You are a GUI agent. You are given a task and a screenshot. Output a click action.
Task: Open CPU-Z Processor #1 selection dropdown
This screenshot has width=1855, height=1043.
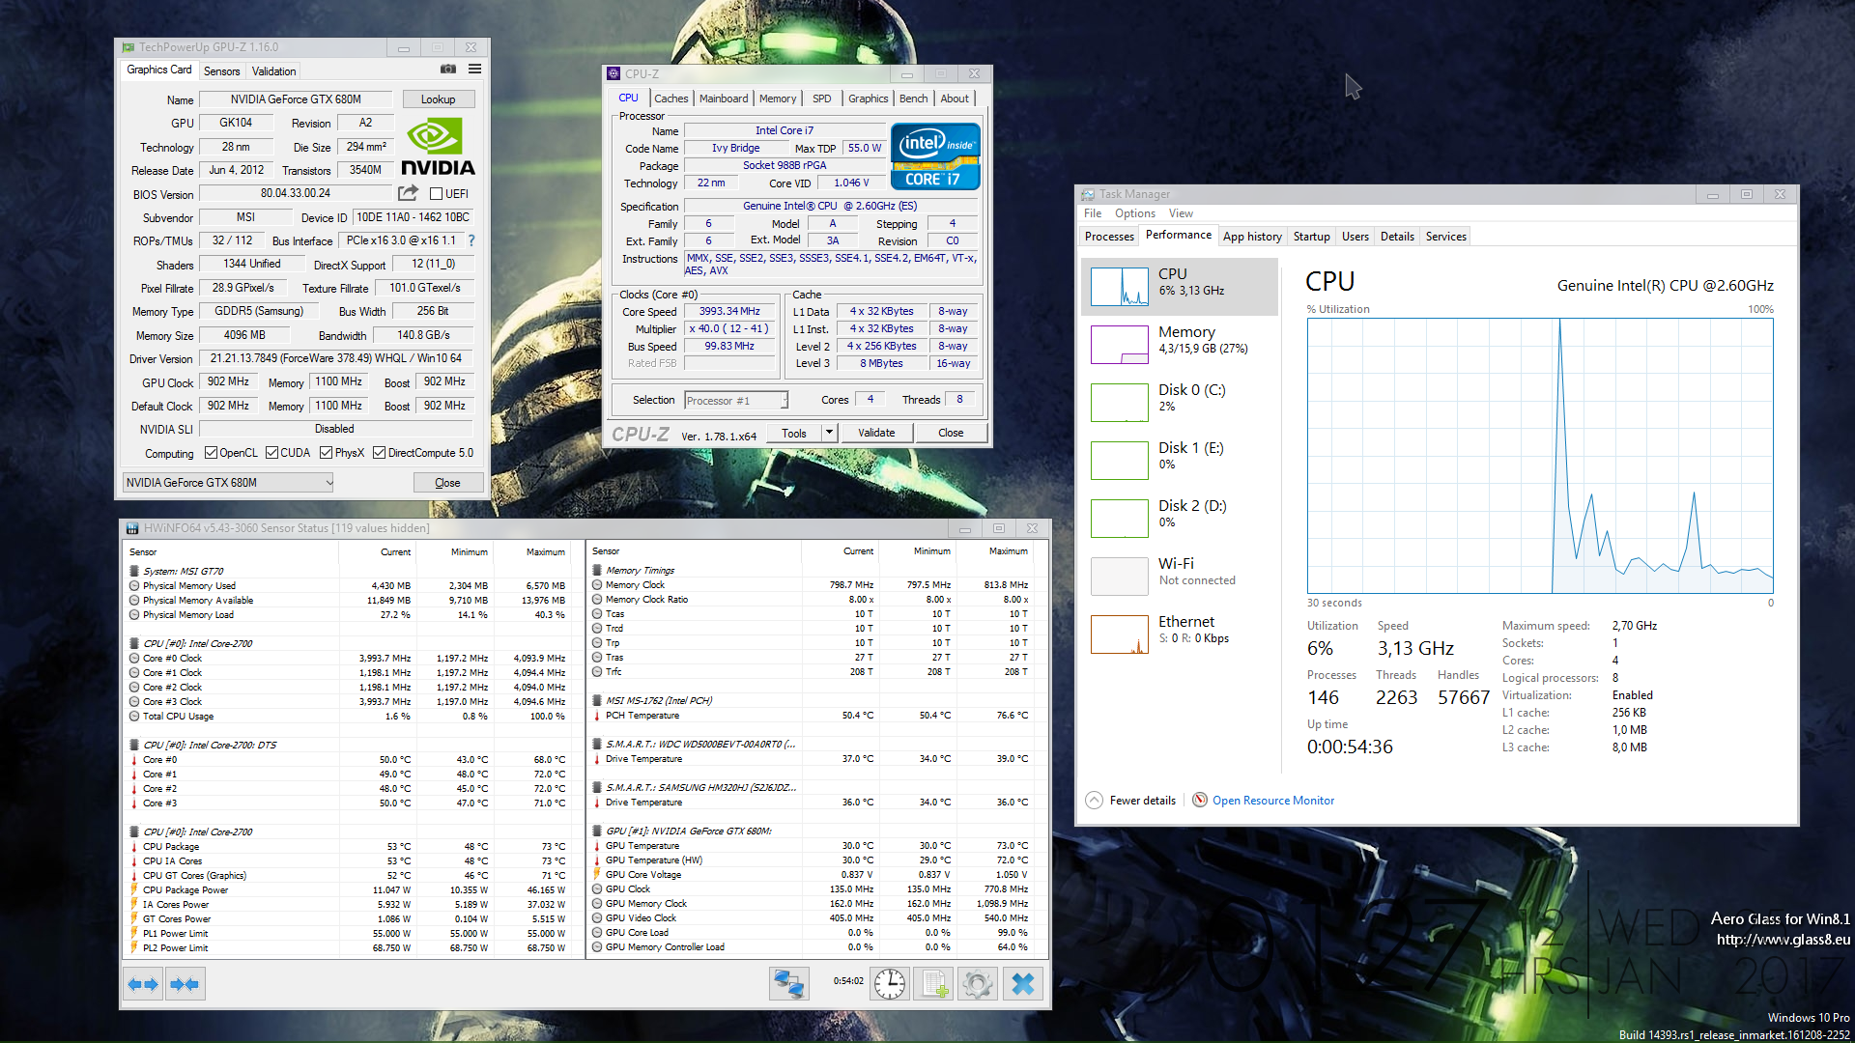tap(736, 400)
